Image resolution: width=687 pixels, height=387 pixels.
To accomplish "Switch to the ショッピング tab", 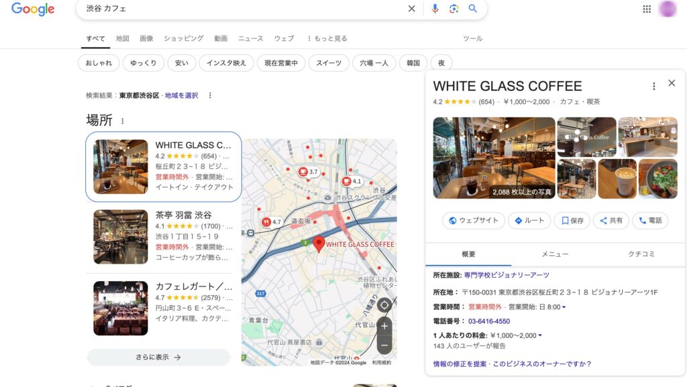I will (184, 38).
